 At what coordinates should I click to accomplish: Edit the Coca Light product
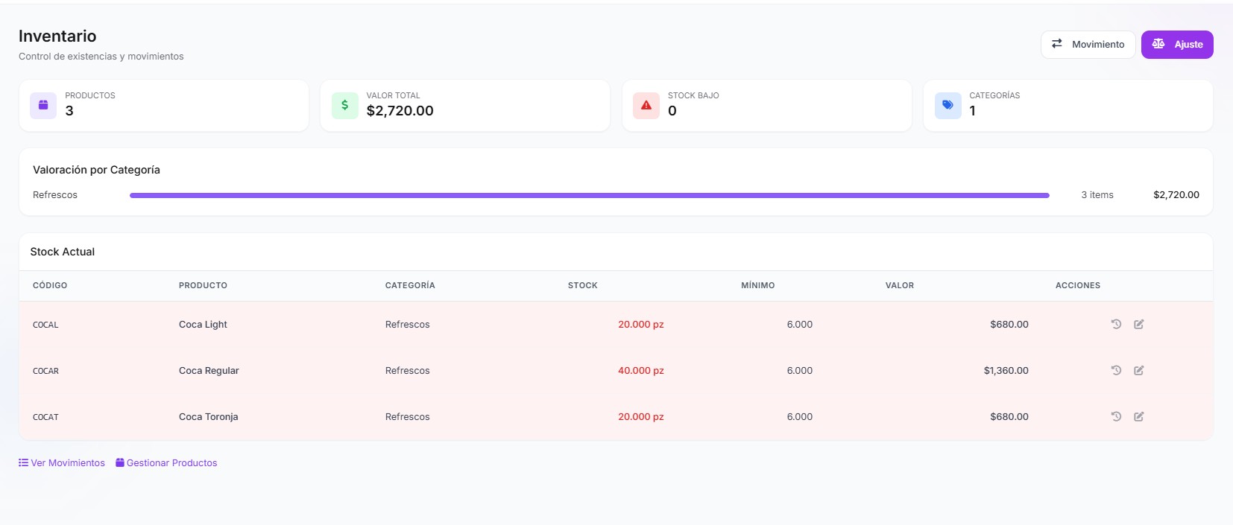click(x=1139, y=324)
